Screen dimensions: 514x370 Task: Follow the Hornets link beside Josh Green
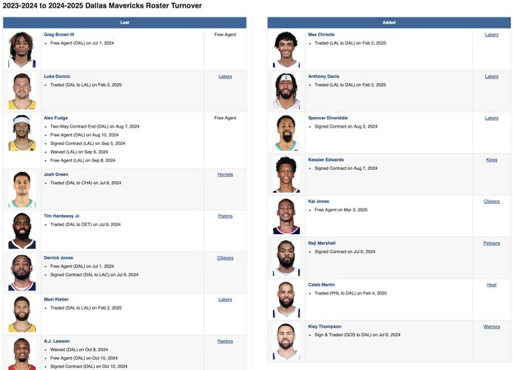(225, 174)
